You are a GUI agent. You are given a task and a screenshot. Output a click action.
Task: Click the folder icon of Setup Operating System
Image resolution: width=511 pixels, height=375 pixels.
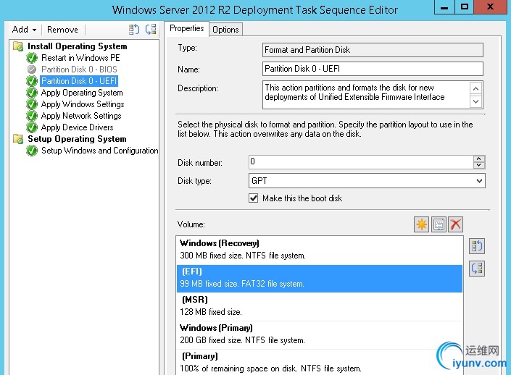18,139
